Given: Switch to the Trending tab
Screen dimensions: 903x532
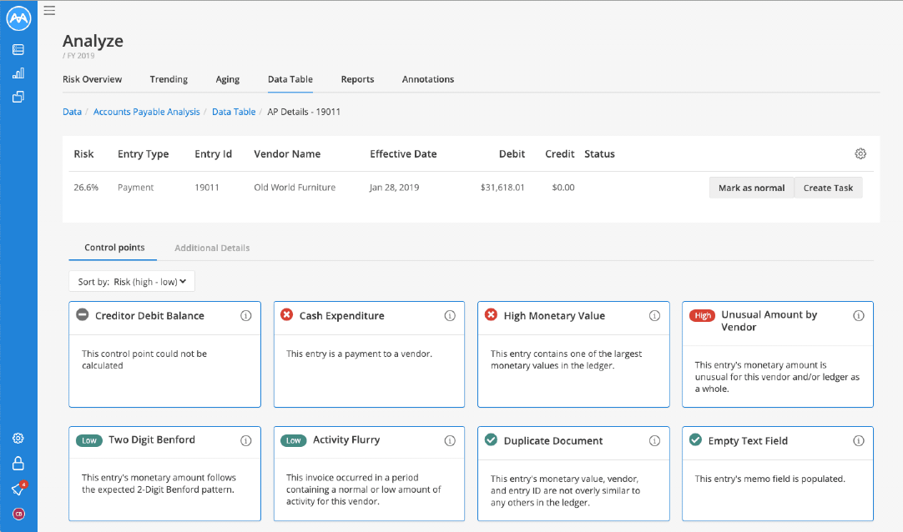Looking at the screenshot, I should (x=169, y=79).
